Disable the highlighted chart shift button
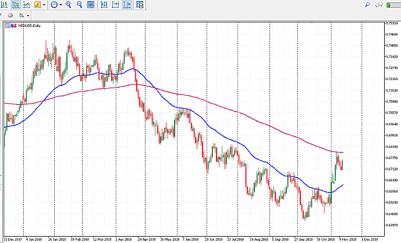 [x=127, y=5]
